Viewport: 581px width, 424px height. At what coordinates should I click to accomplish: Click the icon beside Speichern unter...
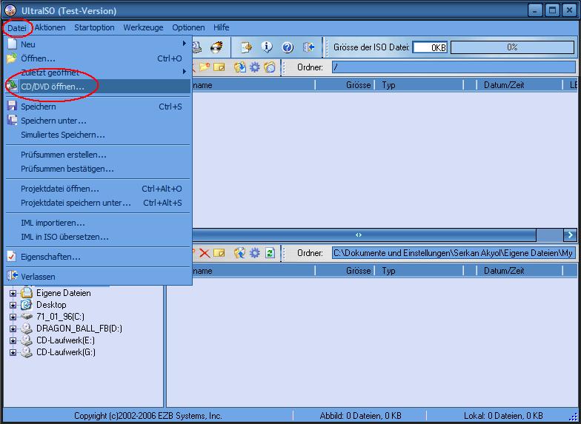(x=12, y=120)
